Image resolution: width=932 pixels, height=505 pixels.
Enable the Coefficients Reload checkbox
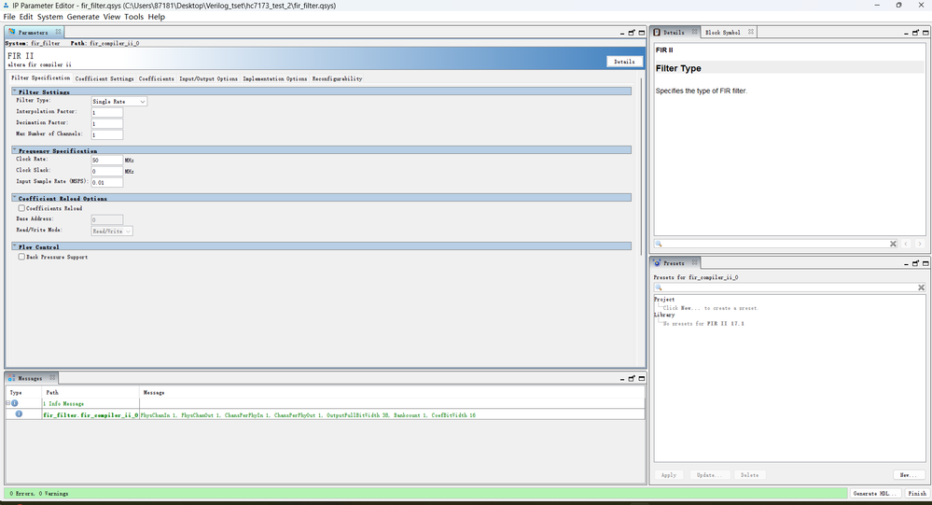(21, 208)
